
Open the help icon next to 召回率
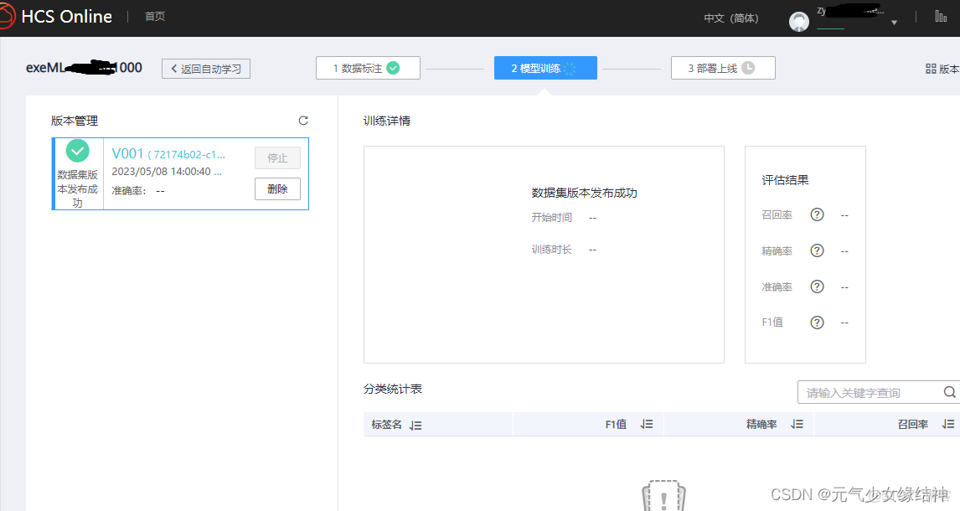click(x=817, y=214)
